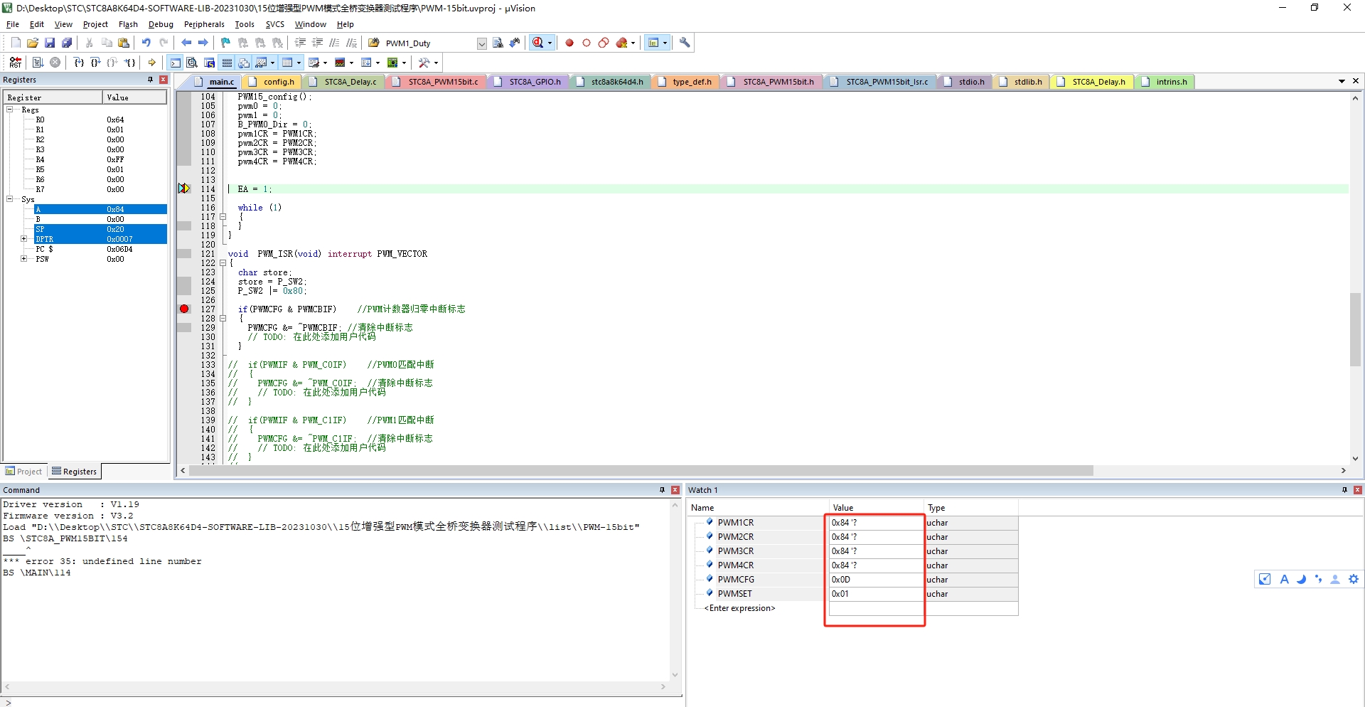Insert a bookmark with the flag icon
This screenshot has height=707, width=1365.
(226, 43)
